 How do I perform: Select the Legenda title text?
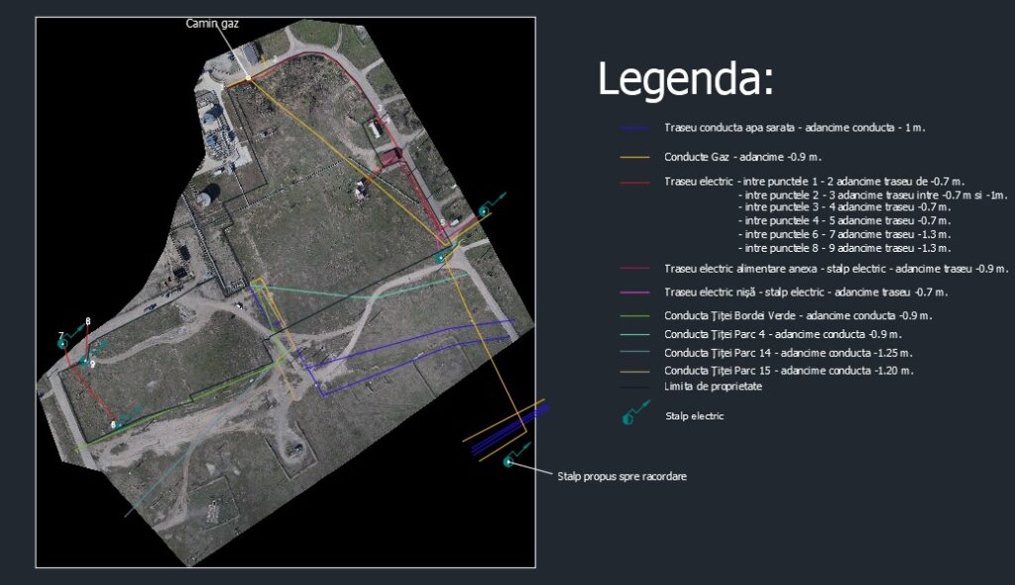click(685, 79)
